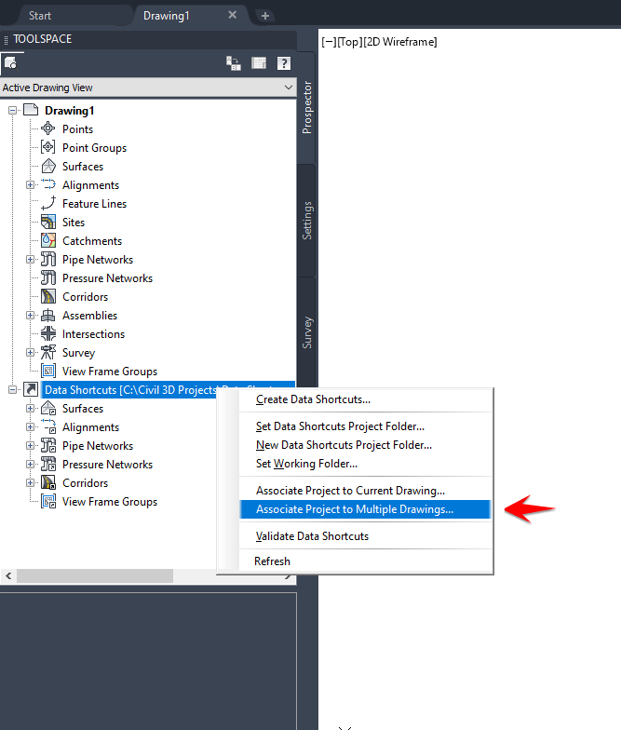
Task: Expand Corridors under Data Shortcuts
Action: coord(30,482)
